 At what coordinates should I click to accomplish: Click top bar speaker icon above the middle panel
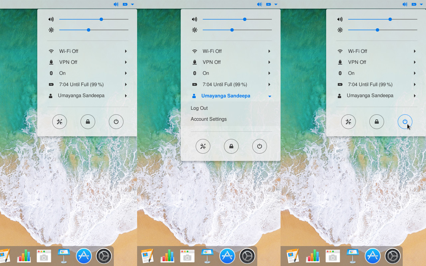point(259,4)
